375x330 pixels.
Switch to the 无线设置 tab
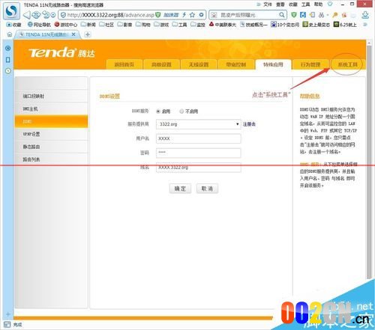(199, 64)
